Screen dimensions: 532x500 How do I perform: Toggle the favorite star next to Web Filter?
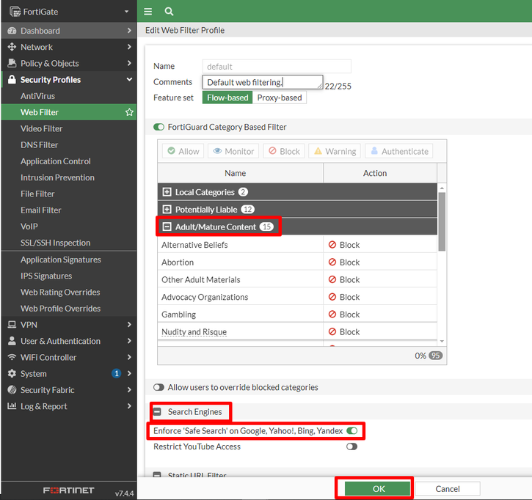click(x=129, y=112)
